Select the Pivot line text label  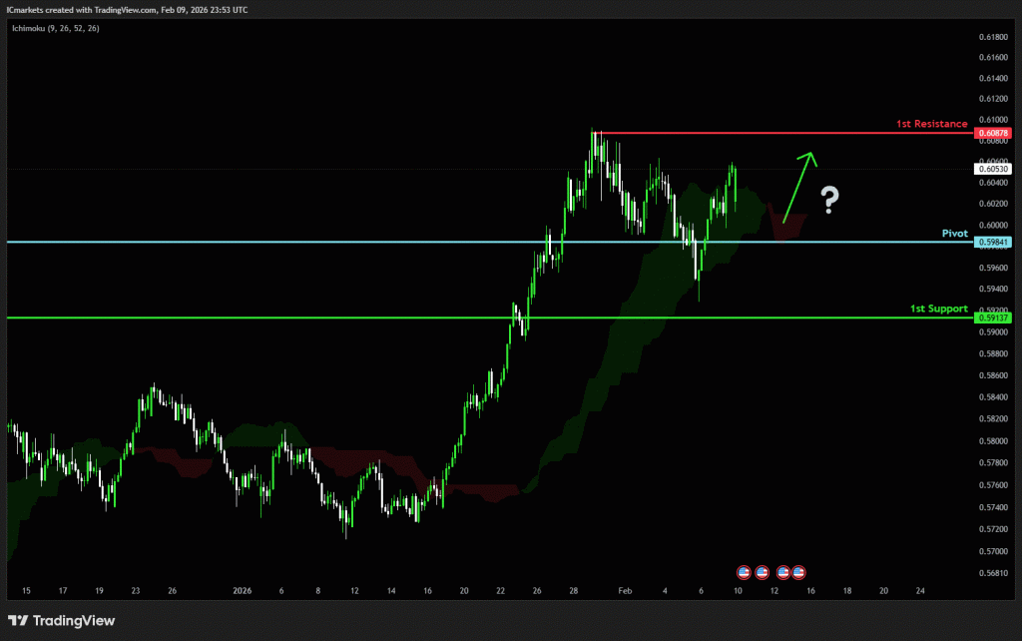[x=954, y=233]
